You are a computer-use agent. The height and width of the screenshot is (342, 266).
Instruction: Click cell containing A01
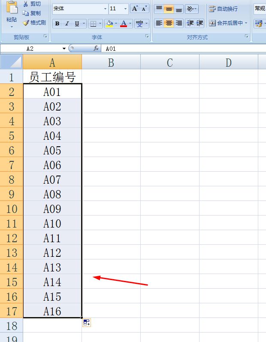52,91
